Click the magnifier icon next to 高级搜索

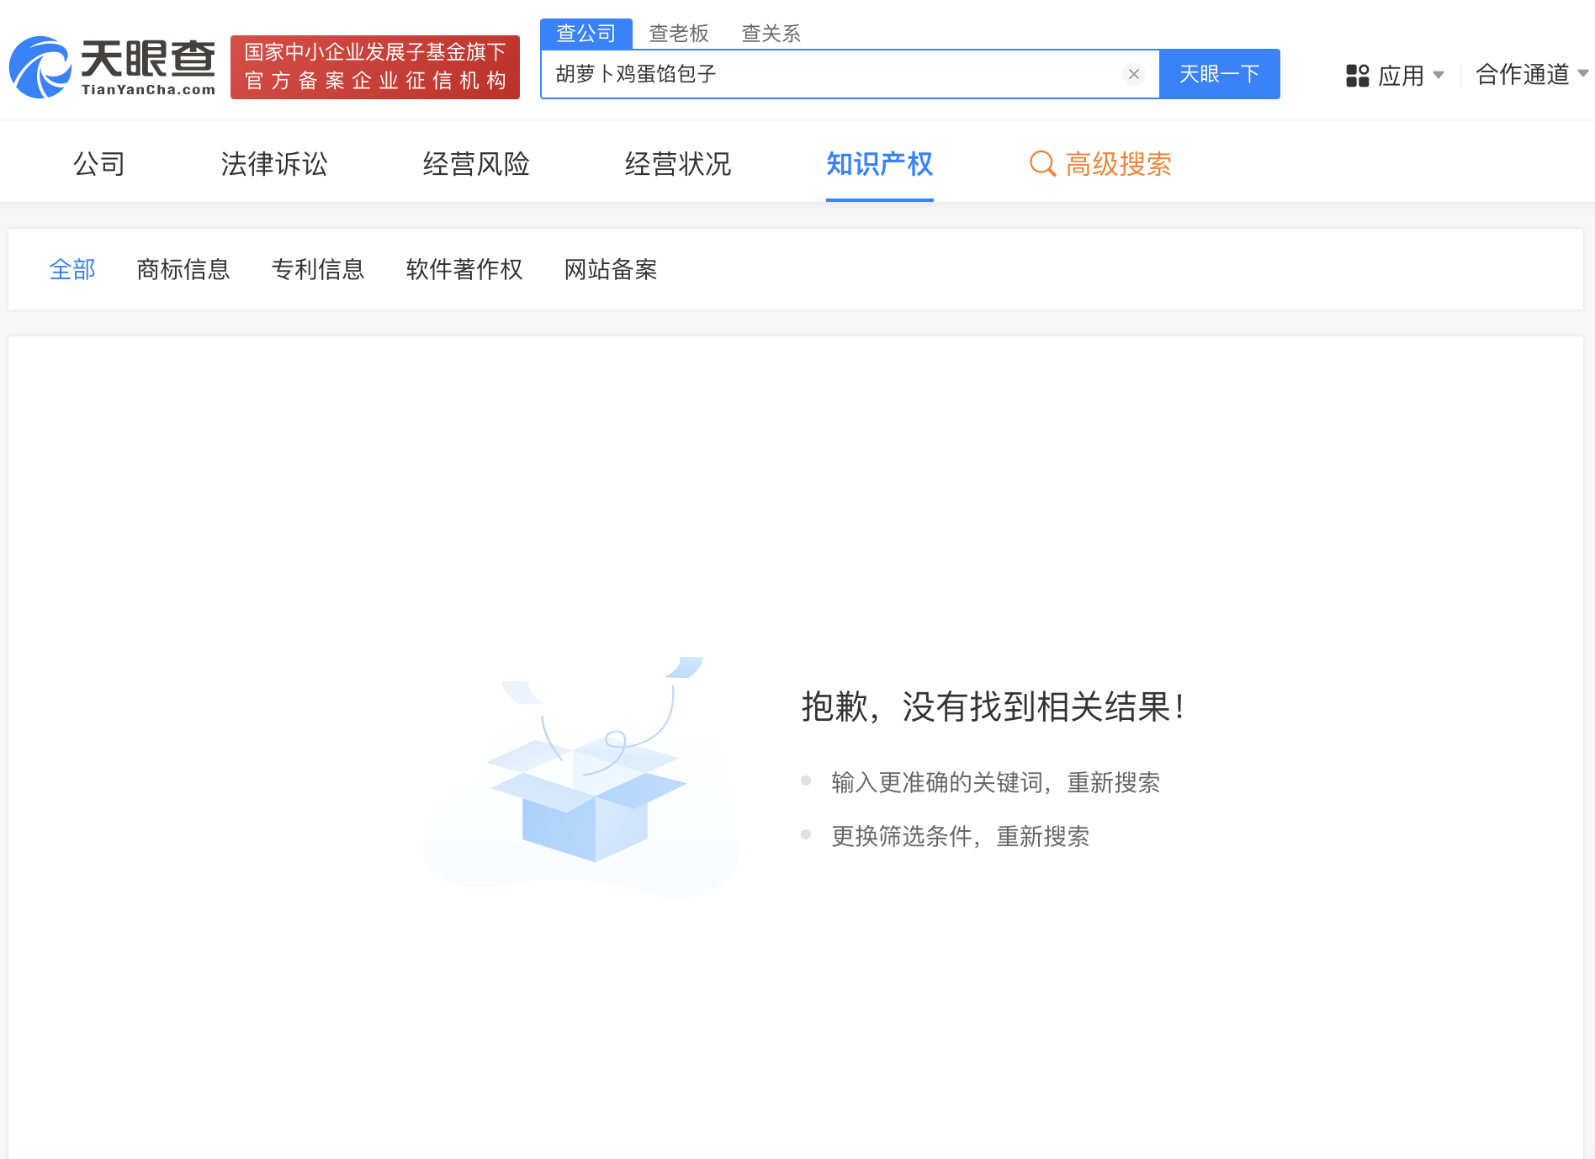click(1042, 163)
